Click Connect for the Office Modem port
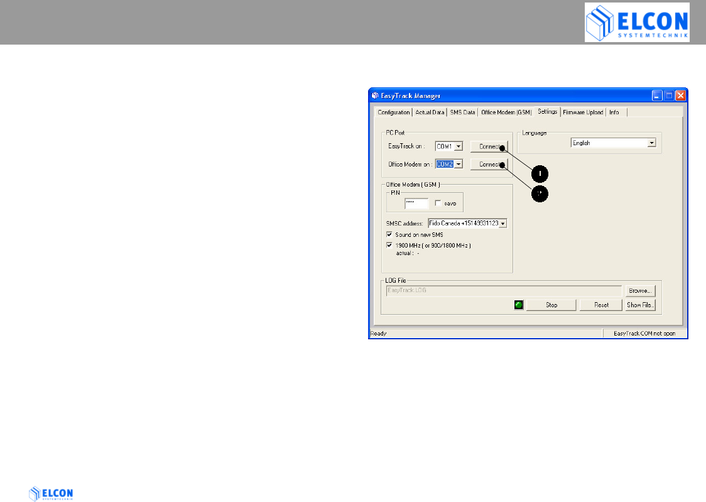 [489, 165]
